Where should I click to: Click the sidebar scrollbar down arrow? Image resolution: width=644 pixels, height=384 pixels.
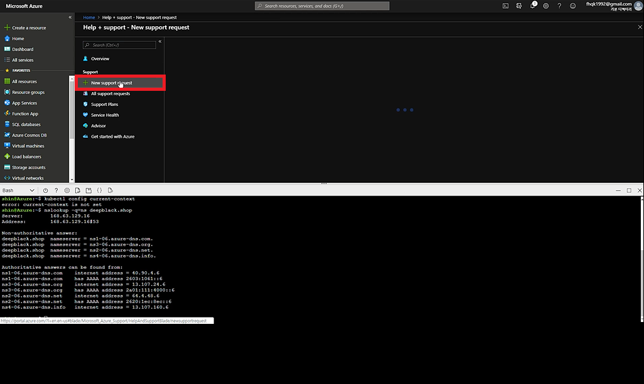72,180
